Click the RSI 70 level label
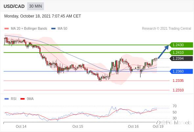 pos(175,106)
